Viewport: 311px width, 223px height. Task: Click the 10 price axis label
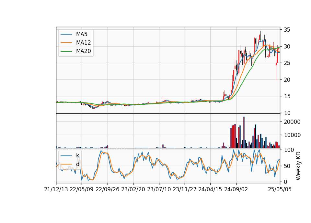pyautogui.click(x=287, y=113)
